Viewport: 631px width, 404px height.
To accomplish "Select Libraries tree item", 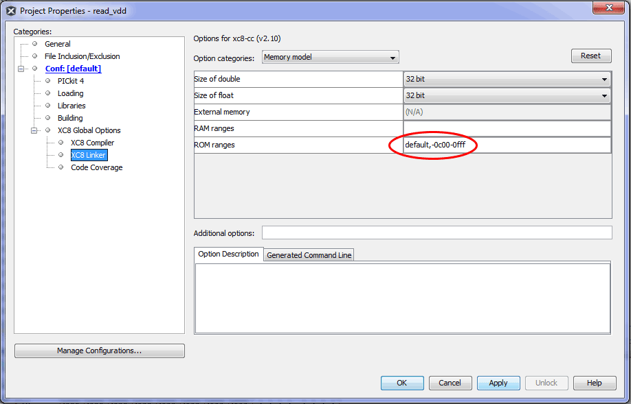I will (71, 106).
